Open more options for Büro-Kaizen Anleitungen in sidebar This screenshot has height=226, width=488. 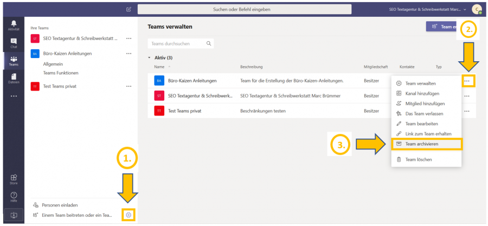pos(129,54)
